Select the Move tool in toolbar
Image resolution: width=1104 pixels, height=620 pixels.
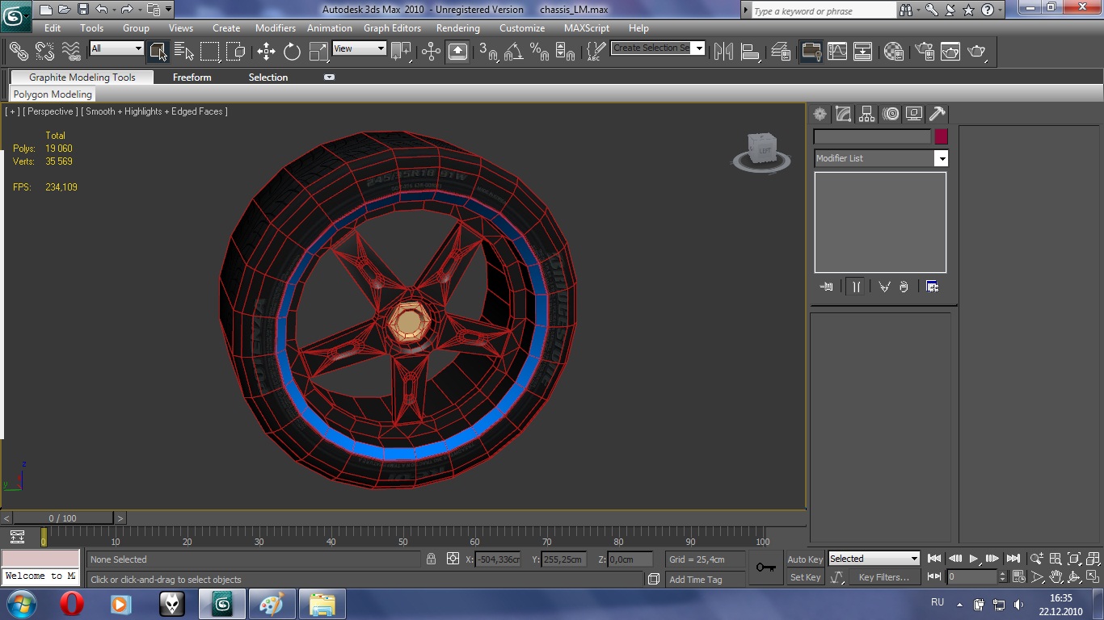[x=266, y=52]
